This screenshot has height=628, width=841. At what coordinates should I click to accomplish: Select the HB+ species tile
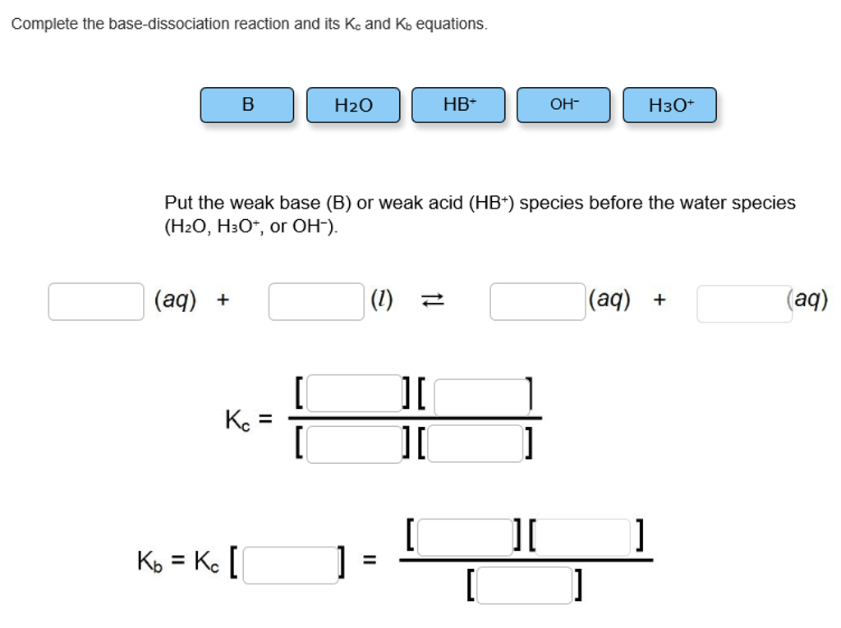457,104
